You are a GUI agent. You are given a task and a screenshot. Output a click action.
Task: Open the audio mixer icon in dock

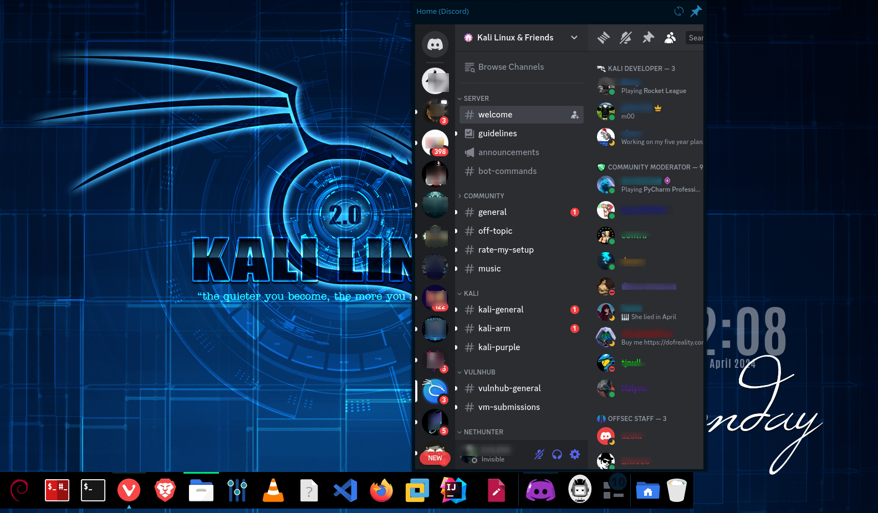tap(237, 490)
